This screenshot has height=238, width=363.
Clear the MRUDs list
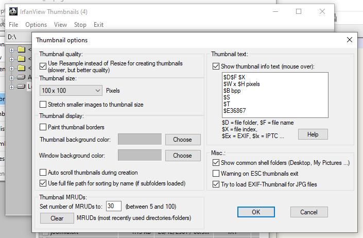57,218
